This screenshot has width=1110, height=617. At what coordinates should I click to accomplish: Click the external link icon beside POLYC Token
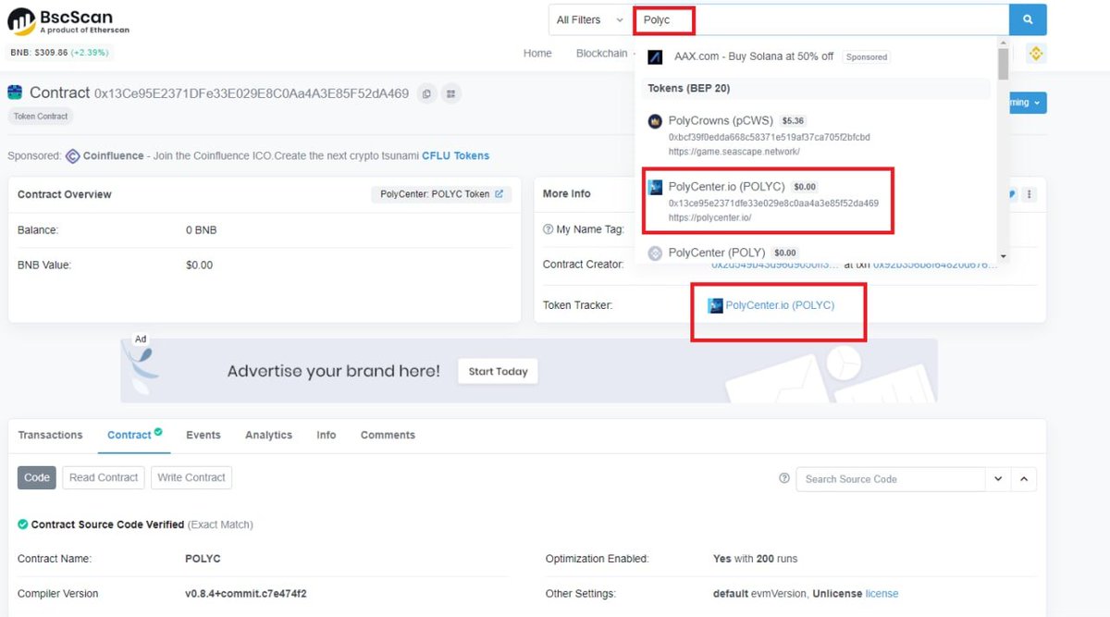click(x=499, y=194)
